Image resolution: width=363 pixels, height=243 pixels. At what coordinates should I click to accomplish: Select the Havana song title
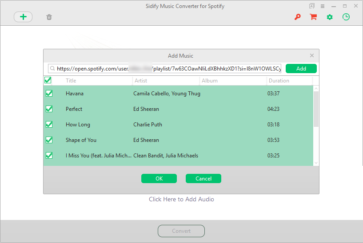(x=75, y=94)
